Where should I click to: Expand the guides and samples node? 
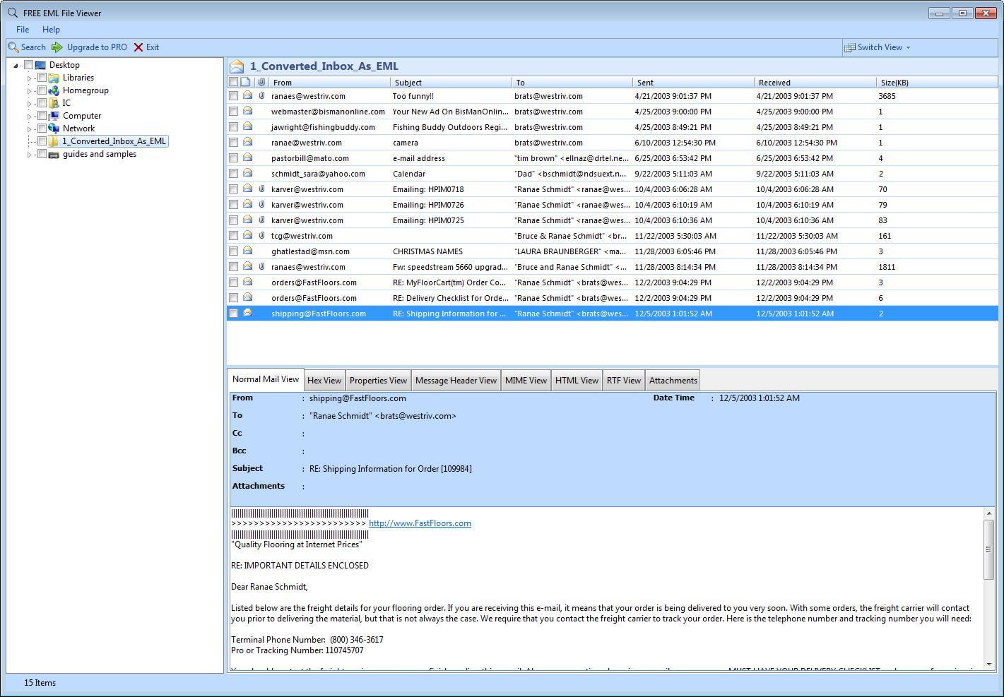click(30, 155)
